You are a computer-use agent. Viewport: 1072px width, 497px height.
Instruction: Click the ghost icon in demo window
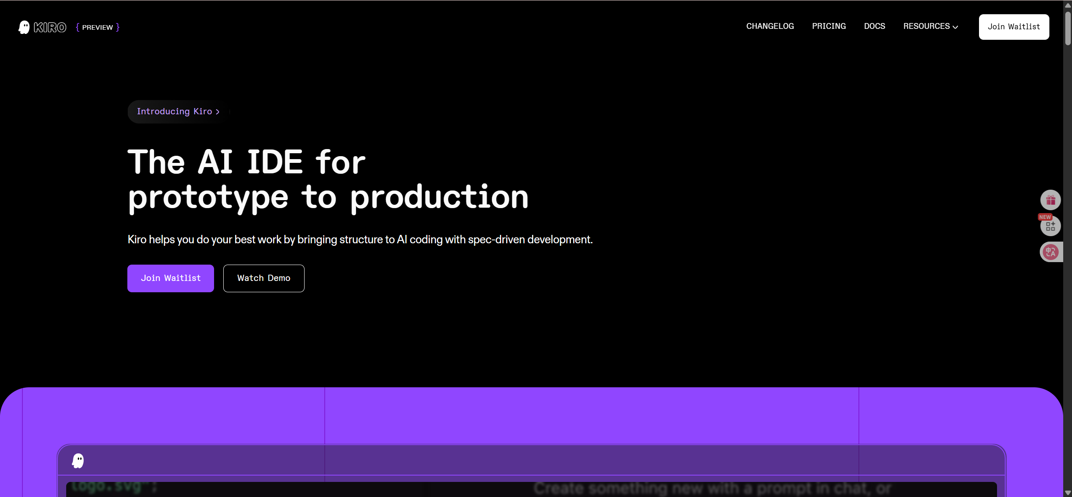pyautogui.click(x=78, y=461)
